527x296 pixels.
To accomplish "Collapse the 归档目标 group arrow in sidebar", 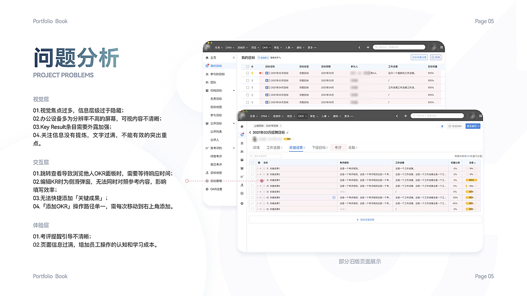I will [x=234, y=90].
